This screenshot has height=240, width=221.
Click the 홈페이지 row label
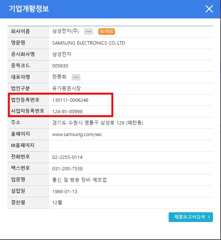[x=20, y=134]
